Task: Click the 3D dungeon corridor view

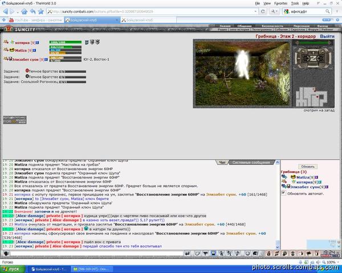Action: (x=242, y=73)
